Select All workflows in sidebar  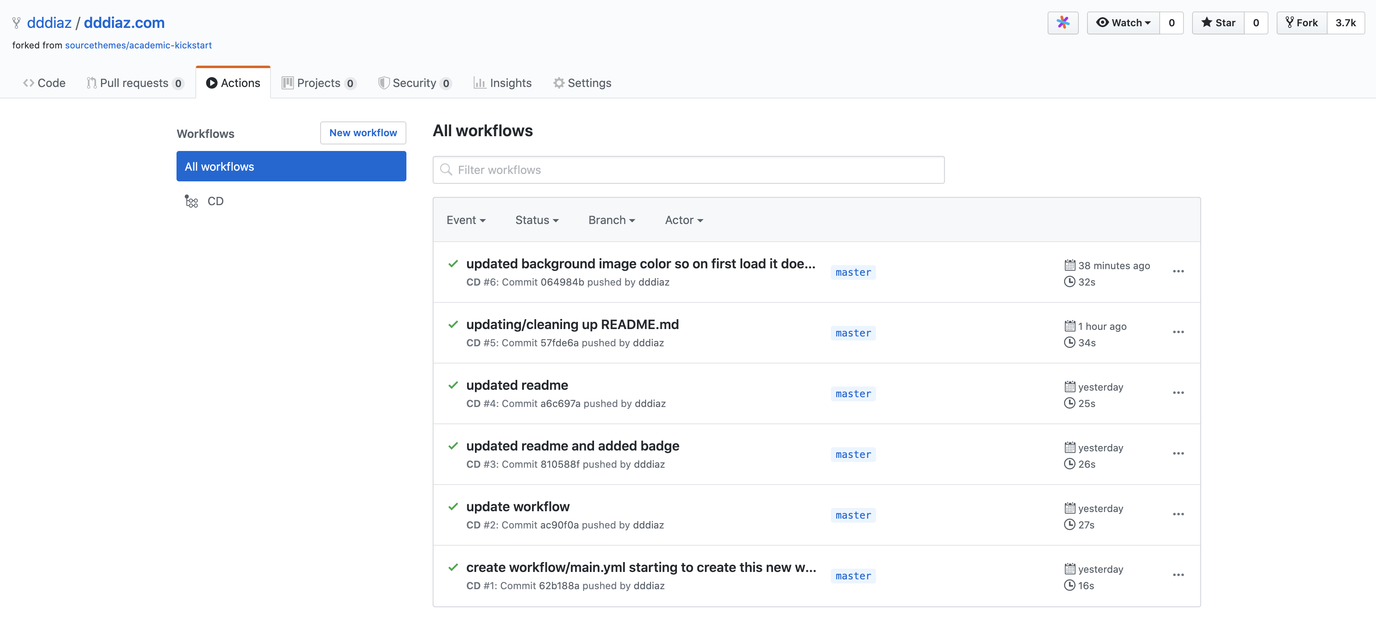tap(291, 166)
